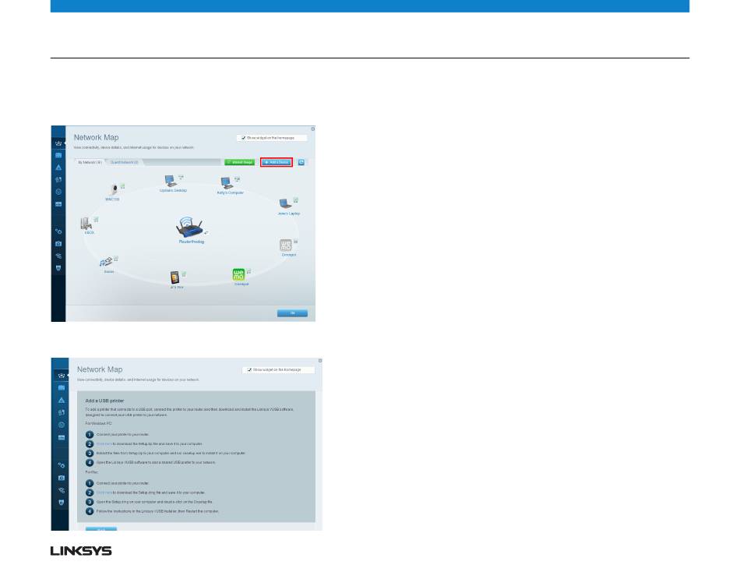Screen dimensions: 740x572
Task: Open the Upstairs Desktop device icon
Action: pyautogui.click(x=171, y=181)
